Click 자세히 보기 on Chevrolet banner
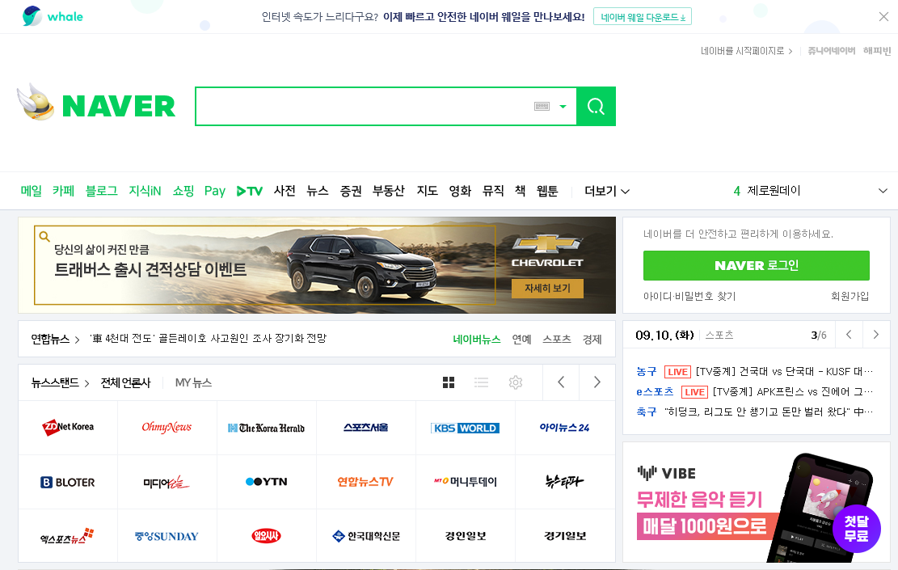This screenshot has width=898, height=570. [547, 288]
